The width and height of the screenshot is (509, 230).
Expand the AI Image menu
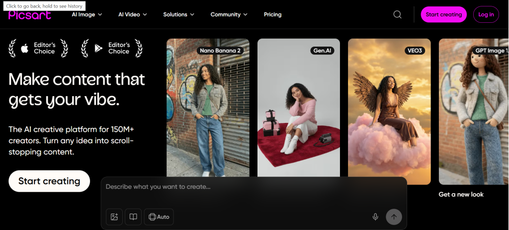coord(86,14)
